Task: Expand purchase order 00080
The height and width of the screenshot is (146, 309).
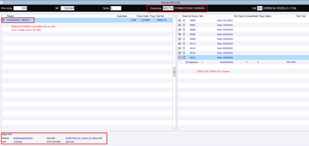Action: tap(180, 20)
